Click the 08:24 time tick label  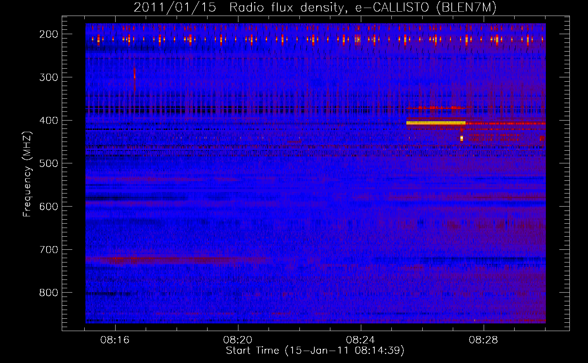coord(361,340)
